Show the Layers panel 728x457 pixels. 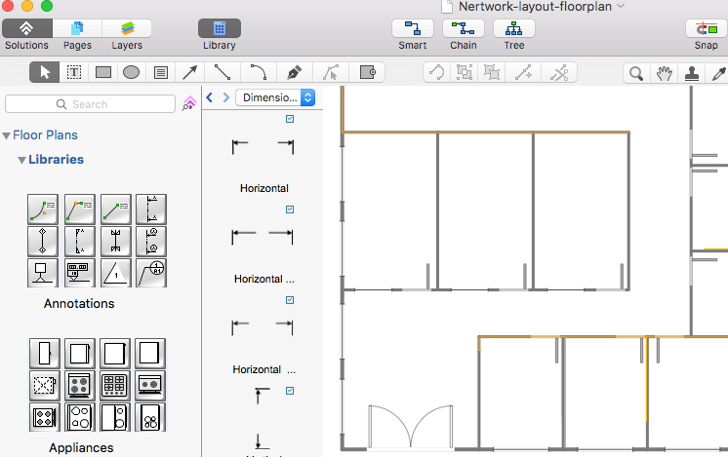click(127, 28)
